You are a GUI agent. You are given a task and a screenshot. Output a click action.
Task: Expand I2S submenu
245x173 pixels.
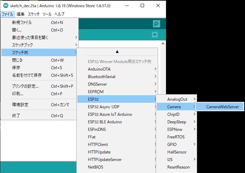(177, 160)
